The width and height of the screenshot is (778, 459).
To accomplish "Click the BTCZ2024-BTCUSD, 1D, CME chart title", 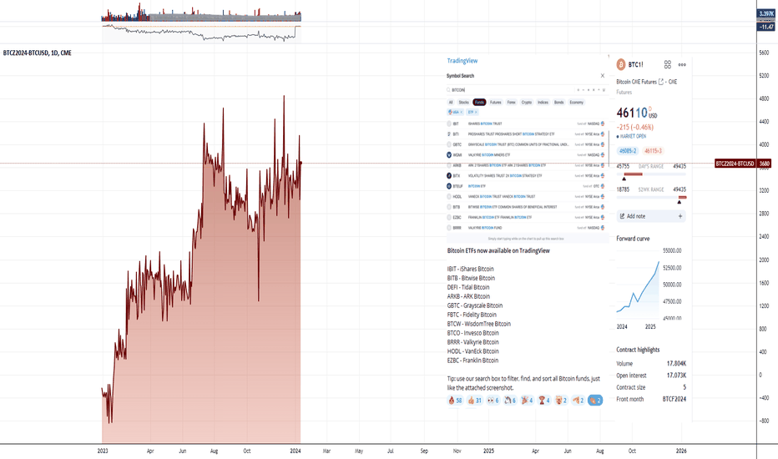I will click(38, 53).
